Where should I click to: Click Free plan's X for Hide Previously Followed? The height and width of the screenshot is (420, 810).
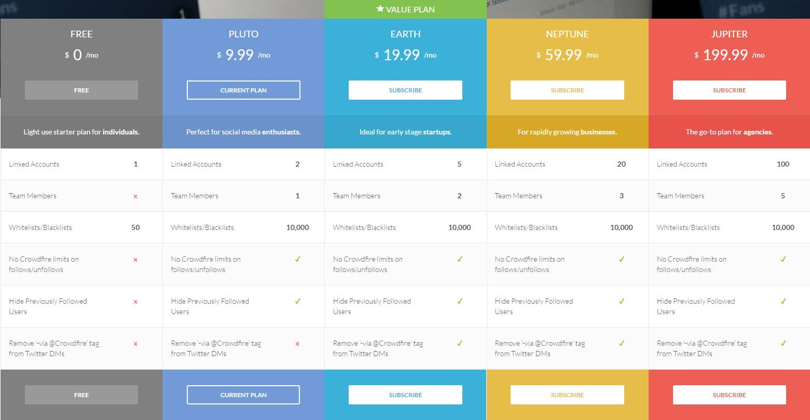pos(135,302)
